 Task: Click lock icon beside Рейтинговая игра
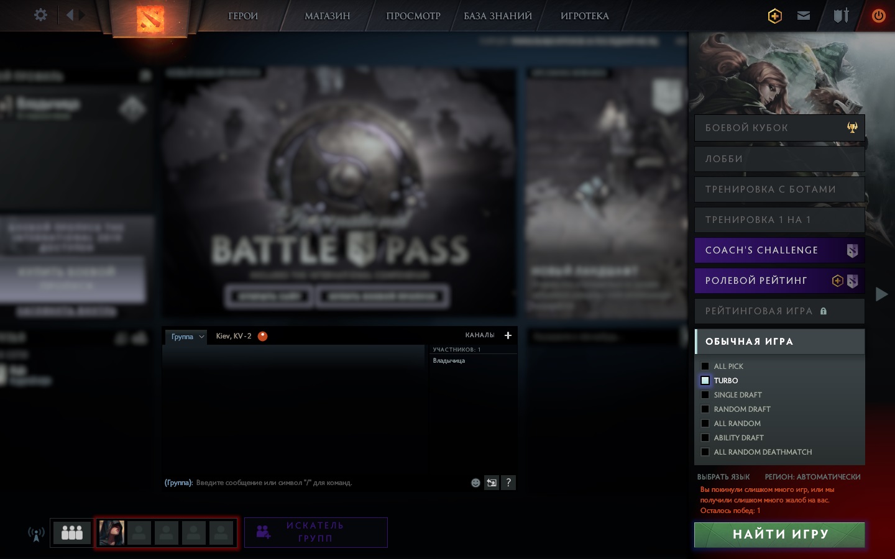(x=824, y=311)
